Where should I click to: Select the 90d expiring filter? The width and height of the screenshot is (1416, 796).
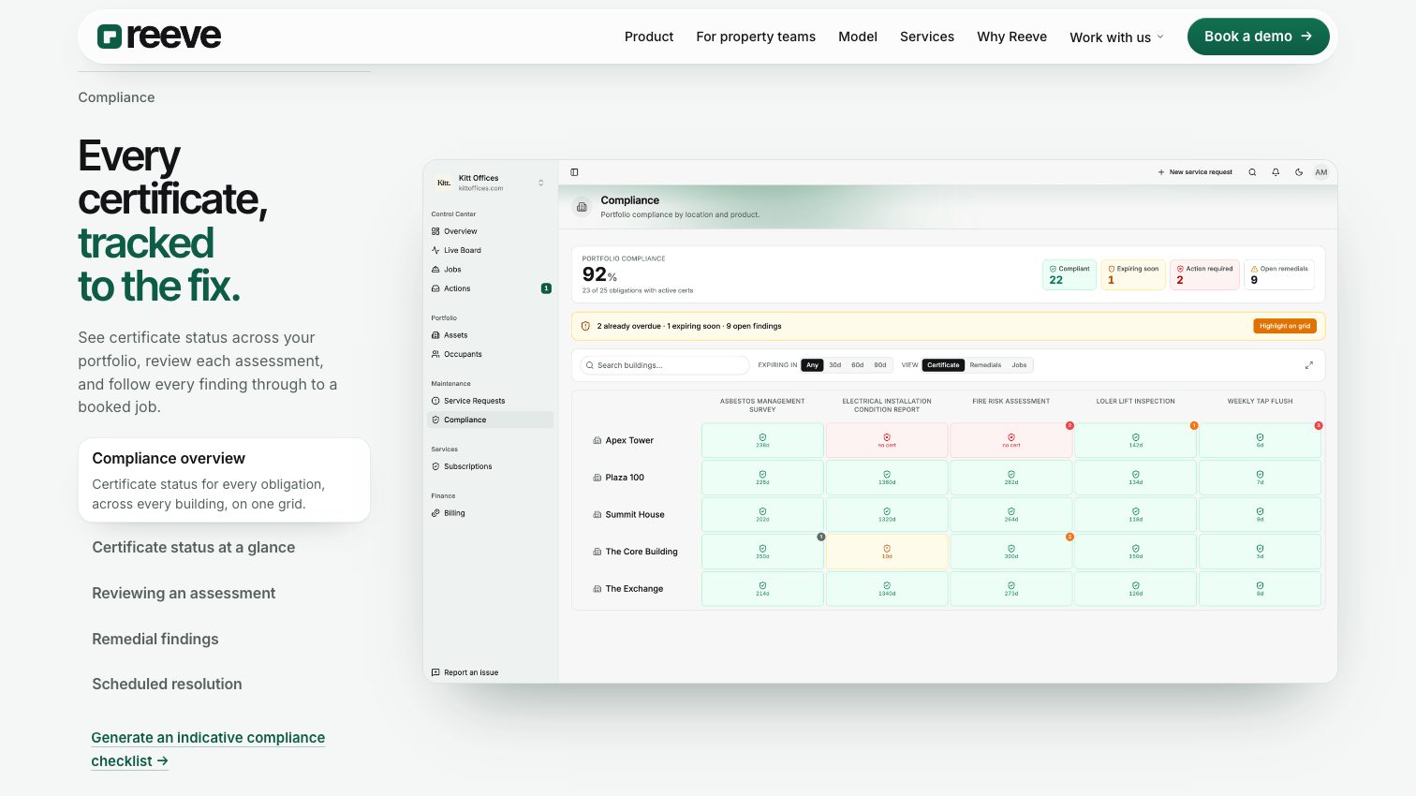coord(880,365)
